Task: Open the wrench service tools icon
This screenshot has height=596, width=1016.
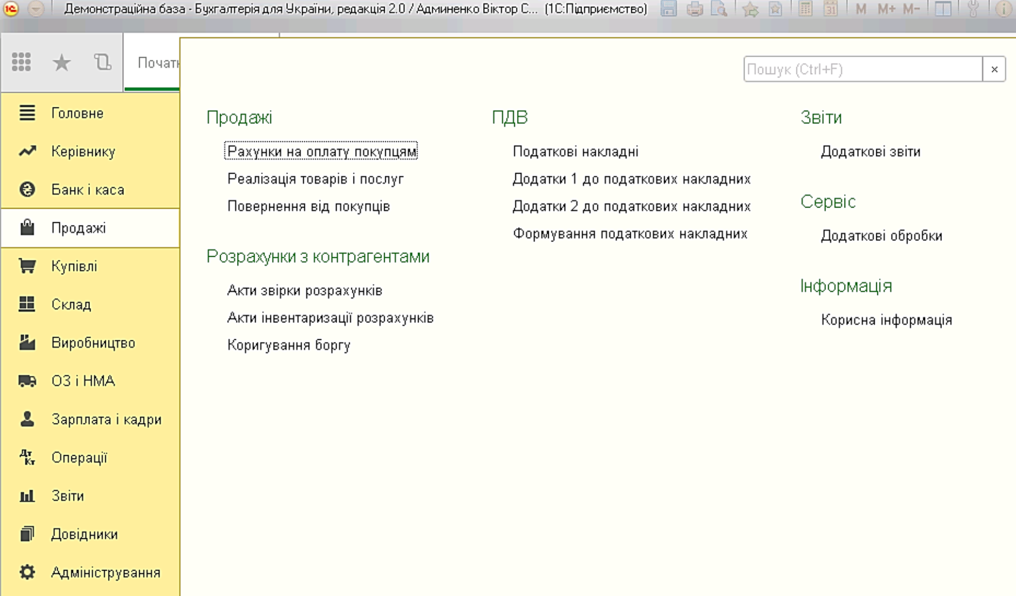Action: click(x=973, y=8)
